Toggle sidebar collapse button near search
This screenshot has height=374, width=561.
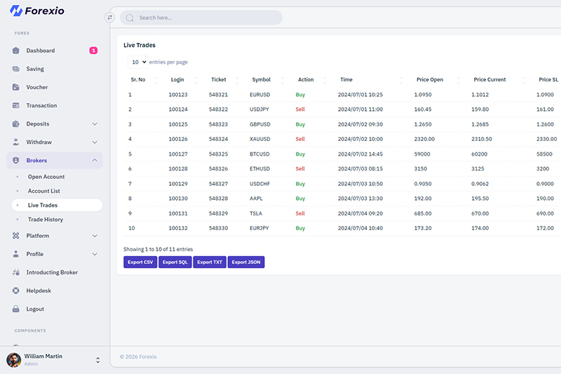click(x=109, y=18)
